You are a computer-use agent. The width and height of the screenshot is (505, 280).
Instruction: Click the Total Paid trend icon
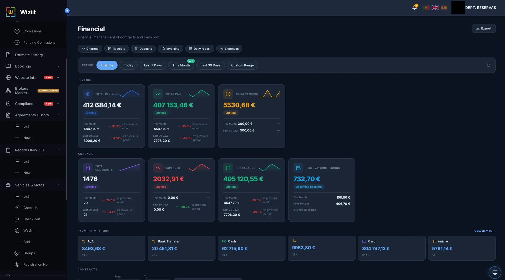click(x=158, y=94)
